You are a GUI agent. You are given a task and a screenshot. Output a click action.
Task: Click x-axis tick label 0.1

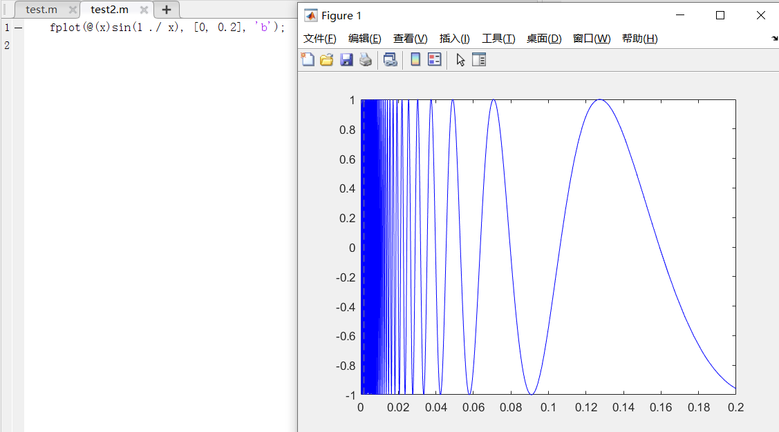point(548,408)
